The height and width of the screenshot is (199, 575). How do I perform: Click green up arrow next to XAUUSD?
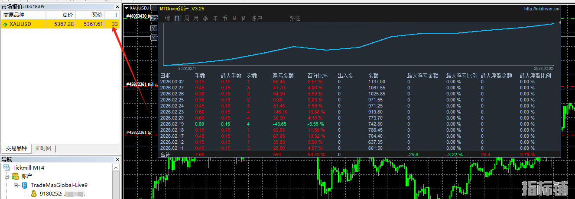click(5, 24)
